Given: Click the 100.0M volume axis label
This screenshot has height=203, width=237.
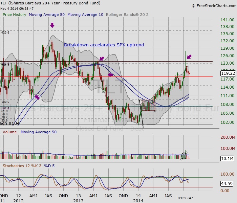Looking at the screenshot, I should [228, 149].
